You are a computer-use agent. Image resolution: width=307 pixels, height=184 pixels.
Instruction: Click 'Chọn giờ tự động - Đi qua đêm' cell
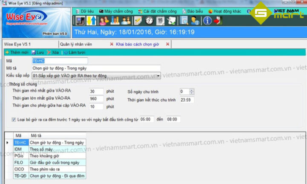pyautogui.click(x=58, y=176)
